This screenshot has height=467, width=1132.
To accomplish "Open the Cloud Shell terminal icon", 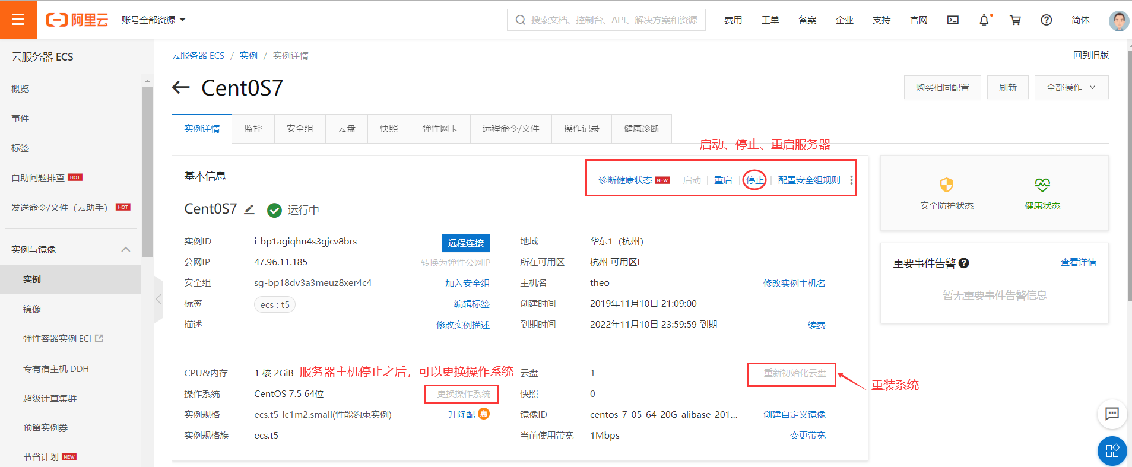I will coord(953,20).
